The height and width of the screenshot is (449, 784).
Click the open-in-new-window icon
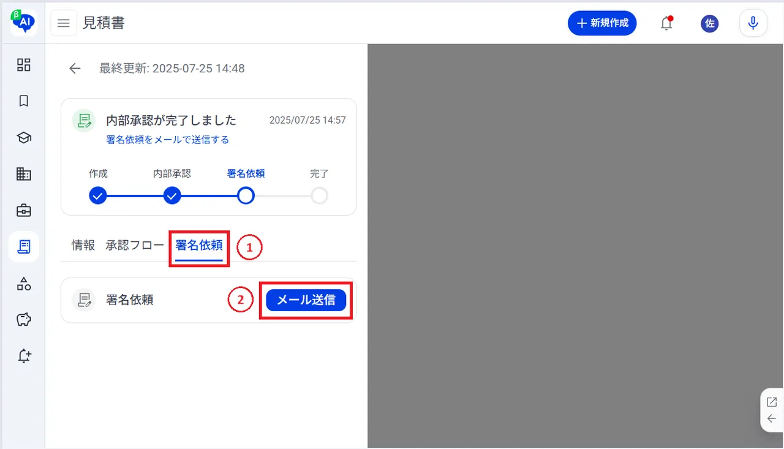(772, 402)
